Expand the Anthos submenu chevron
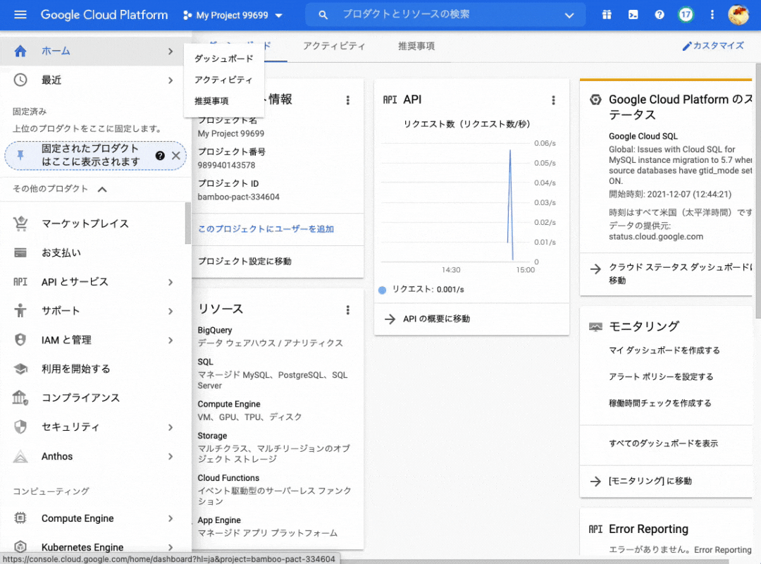 [x=171, y=456]
